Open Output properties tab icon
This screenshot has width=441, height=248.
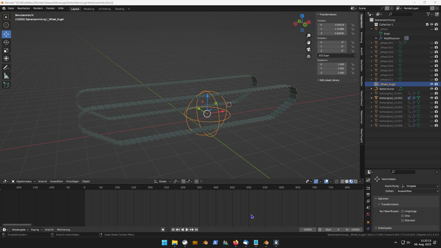pos(368,195)
